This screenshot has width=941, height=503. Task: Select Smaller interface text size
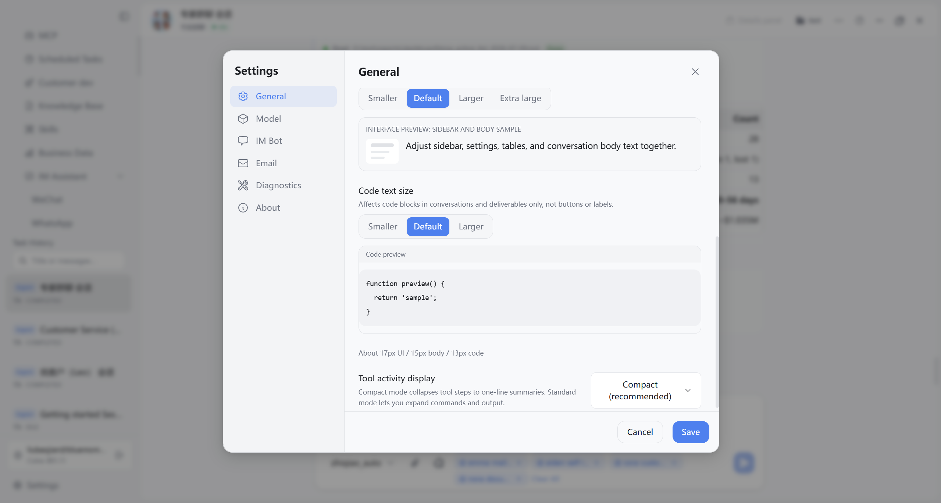tap(382, 98)
